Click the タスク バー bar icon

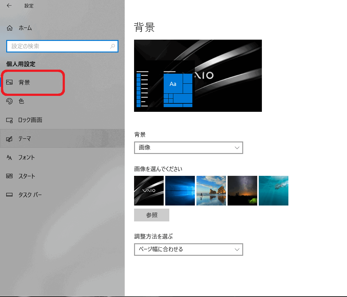point(9,195)
